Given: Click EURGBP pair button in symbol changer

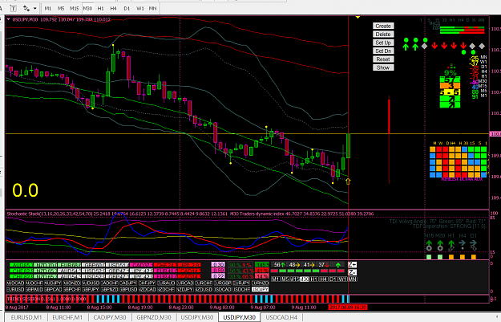Looking at the screenshot, I should 223,283.
